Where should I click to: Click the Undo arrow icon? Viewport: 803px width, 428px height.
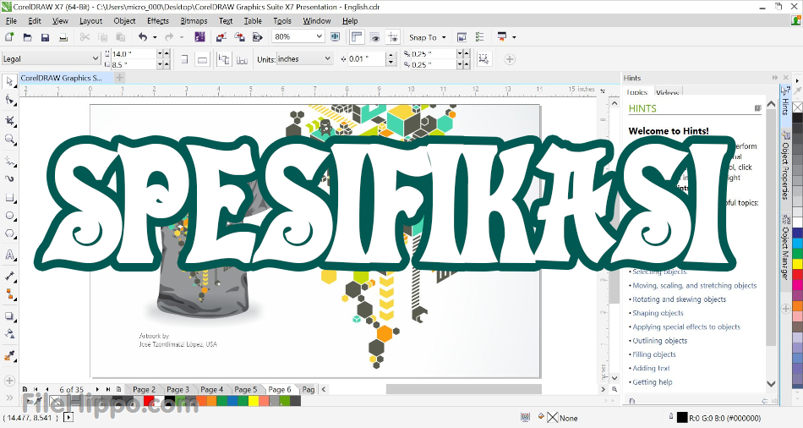[143, 37]
